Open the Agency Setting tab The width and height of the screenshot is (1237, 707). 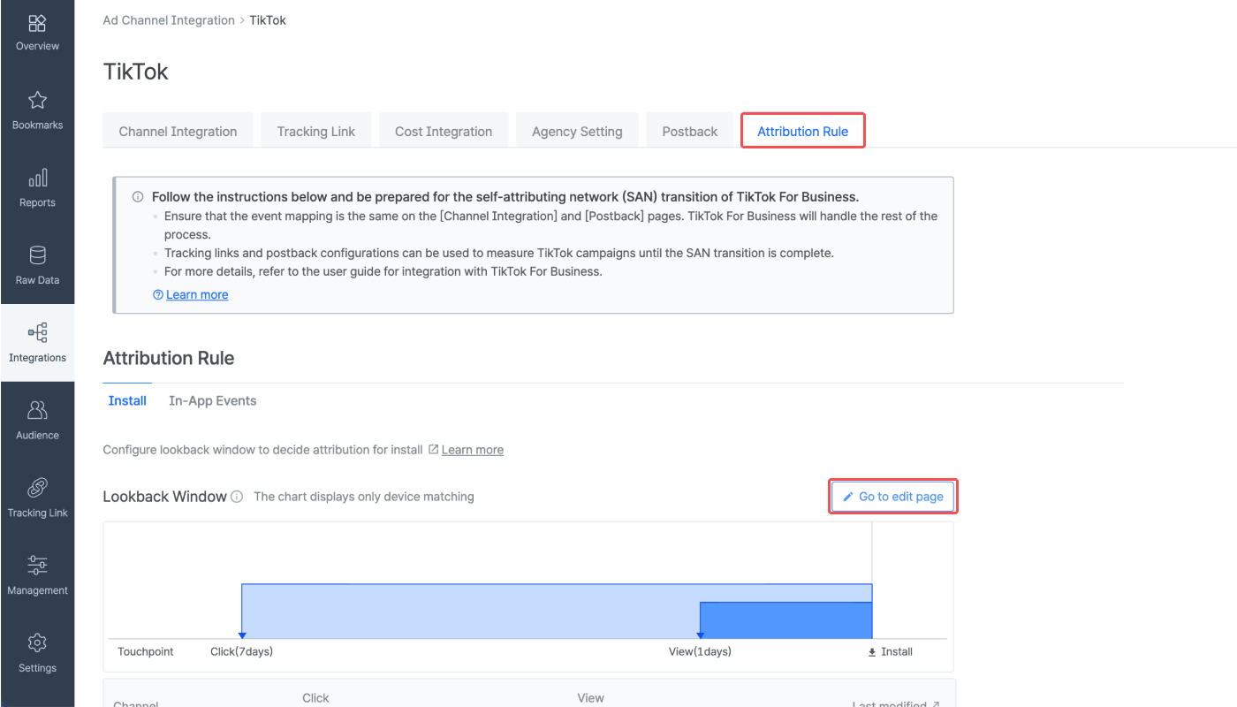(577, 131)
